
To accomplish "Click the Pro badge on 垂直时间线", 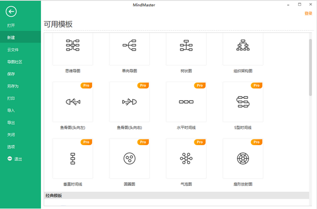I will tap(86, 142).
